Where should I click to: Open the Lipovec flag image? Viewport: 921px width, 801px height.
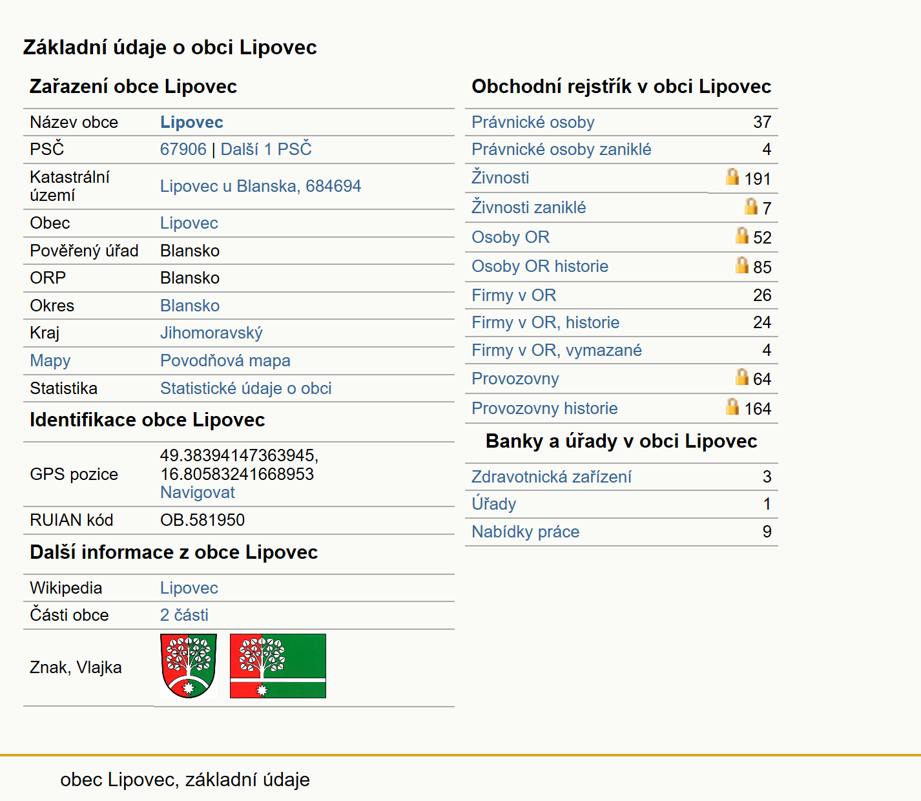278,666
